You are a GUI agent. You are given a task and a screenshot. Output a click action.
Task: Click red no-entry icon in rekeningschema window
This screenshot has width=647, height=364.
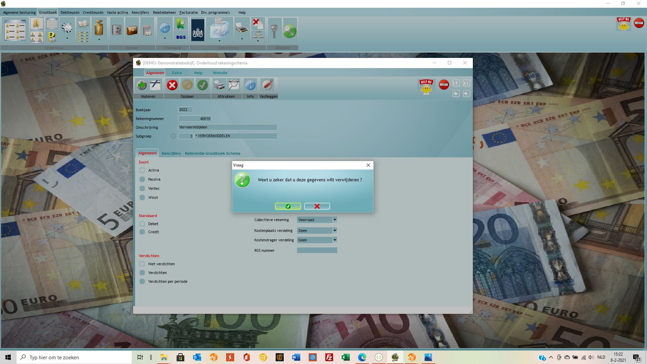coord(444,85)
